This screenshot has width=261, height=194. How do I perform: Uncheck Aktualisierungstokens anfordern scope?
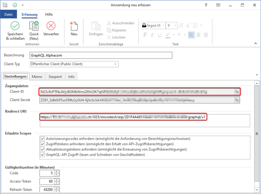[42, 149]
